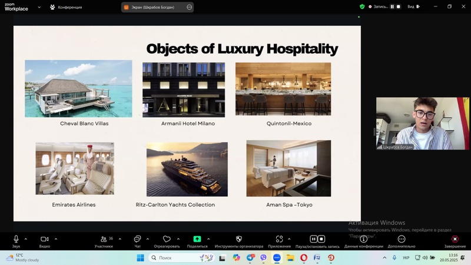
Task: Open volume control in system tray
Action: tap(424, 258)
